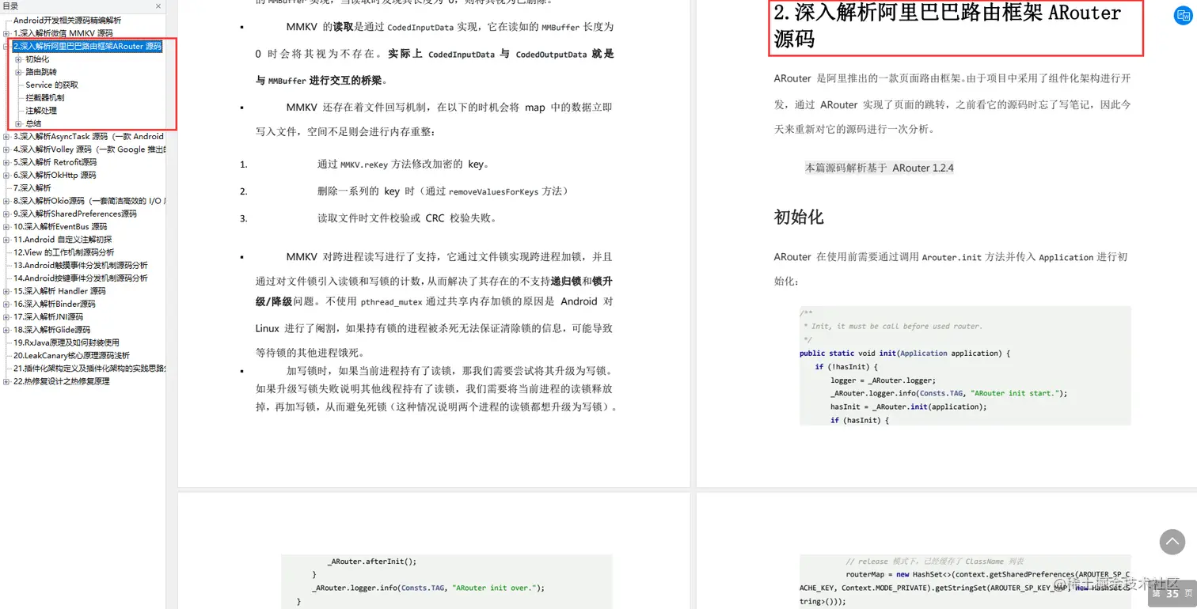Click code line public static void init(Application application)
Image resolution: width=1197 pixels, height=609 pixels.
pos(905,353)
